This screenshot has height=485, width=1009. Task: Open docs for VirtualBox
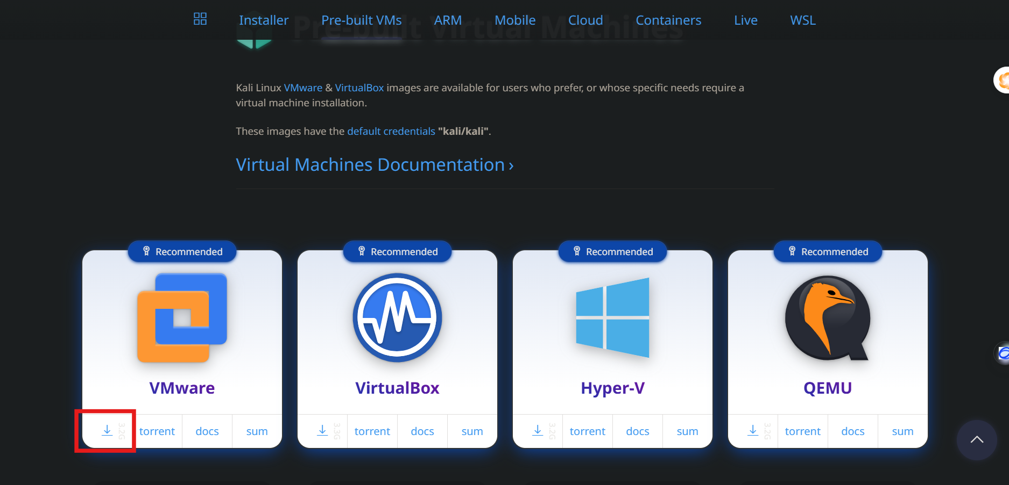coord(422,431)
